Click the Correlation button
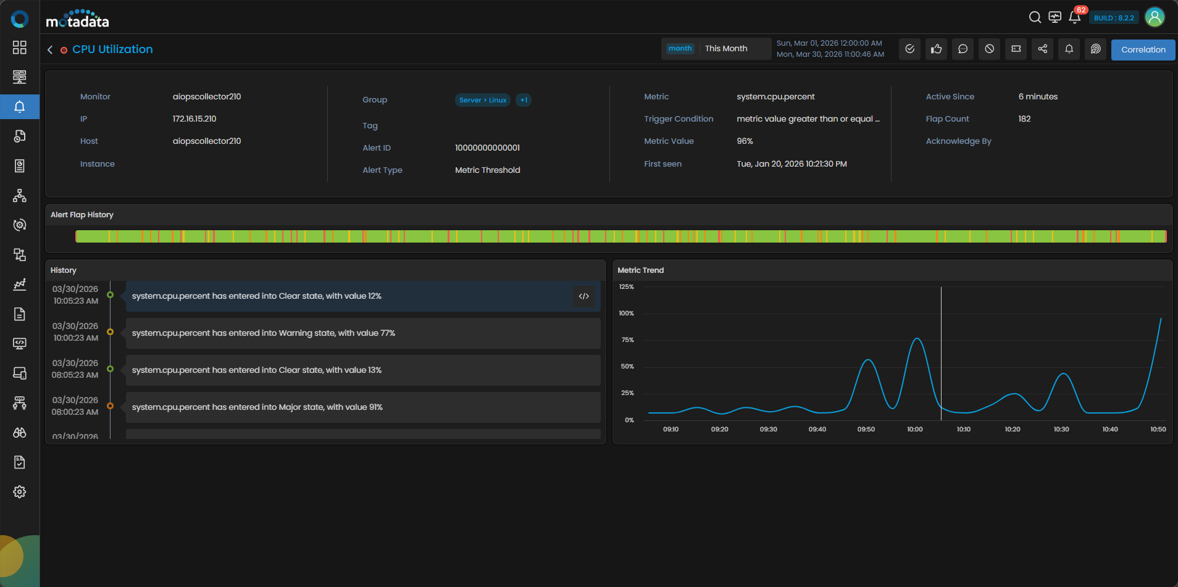 [x=1143, y=50]
